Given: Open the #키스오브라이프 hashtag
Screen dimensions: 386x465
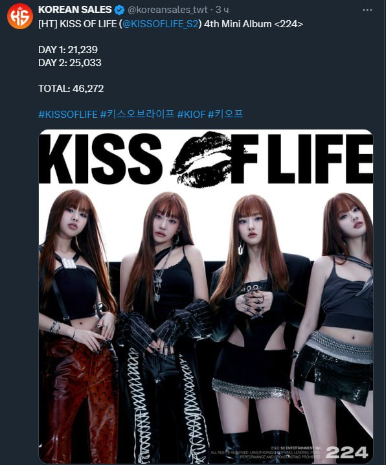Looking at the screenshot, I should 137,114.
